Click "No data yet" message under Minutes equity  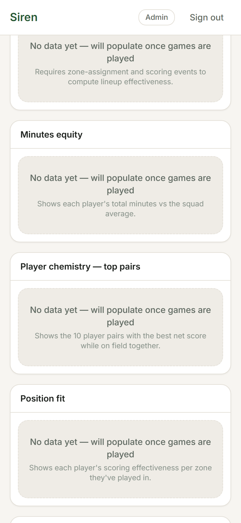(120, 184)
